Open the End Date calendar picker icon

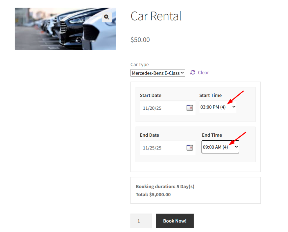pyautogui.click(x=190, y=148)
